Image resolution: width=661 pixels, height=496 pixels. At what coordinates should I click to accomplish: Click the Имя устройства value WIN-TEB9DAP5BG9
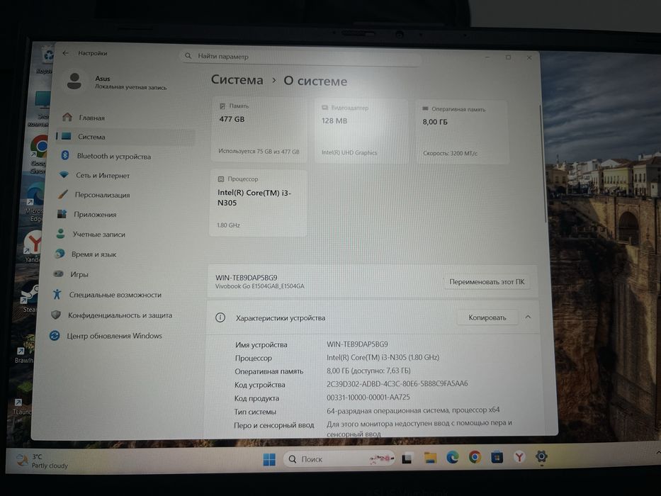tap(357, 344)
